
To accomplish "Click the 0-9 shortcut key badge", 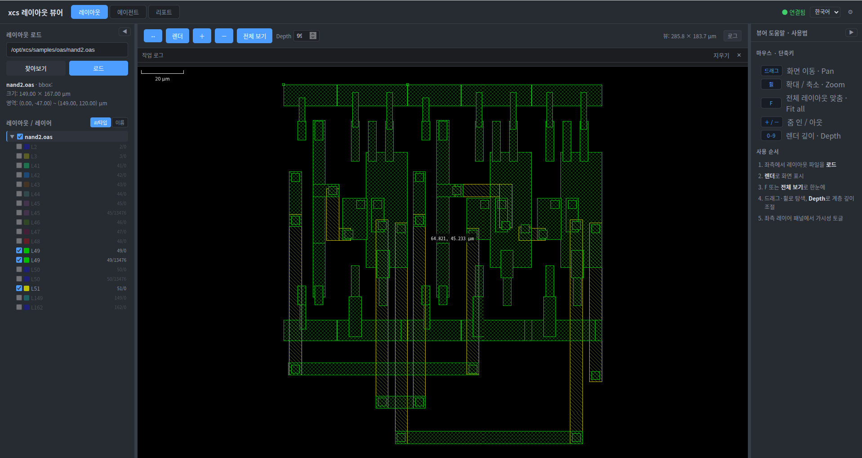I will coord(771,136).
